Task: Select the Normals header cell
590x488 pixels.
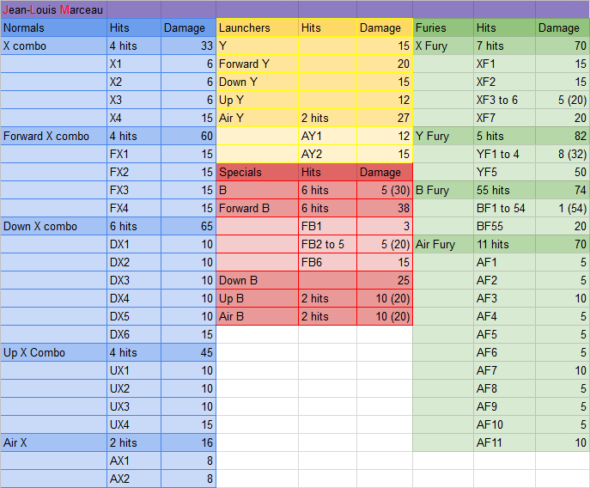Action: point(53,27)
